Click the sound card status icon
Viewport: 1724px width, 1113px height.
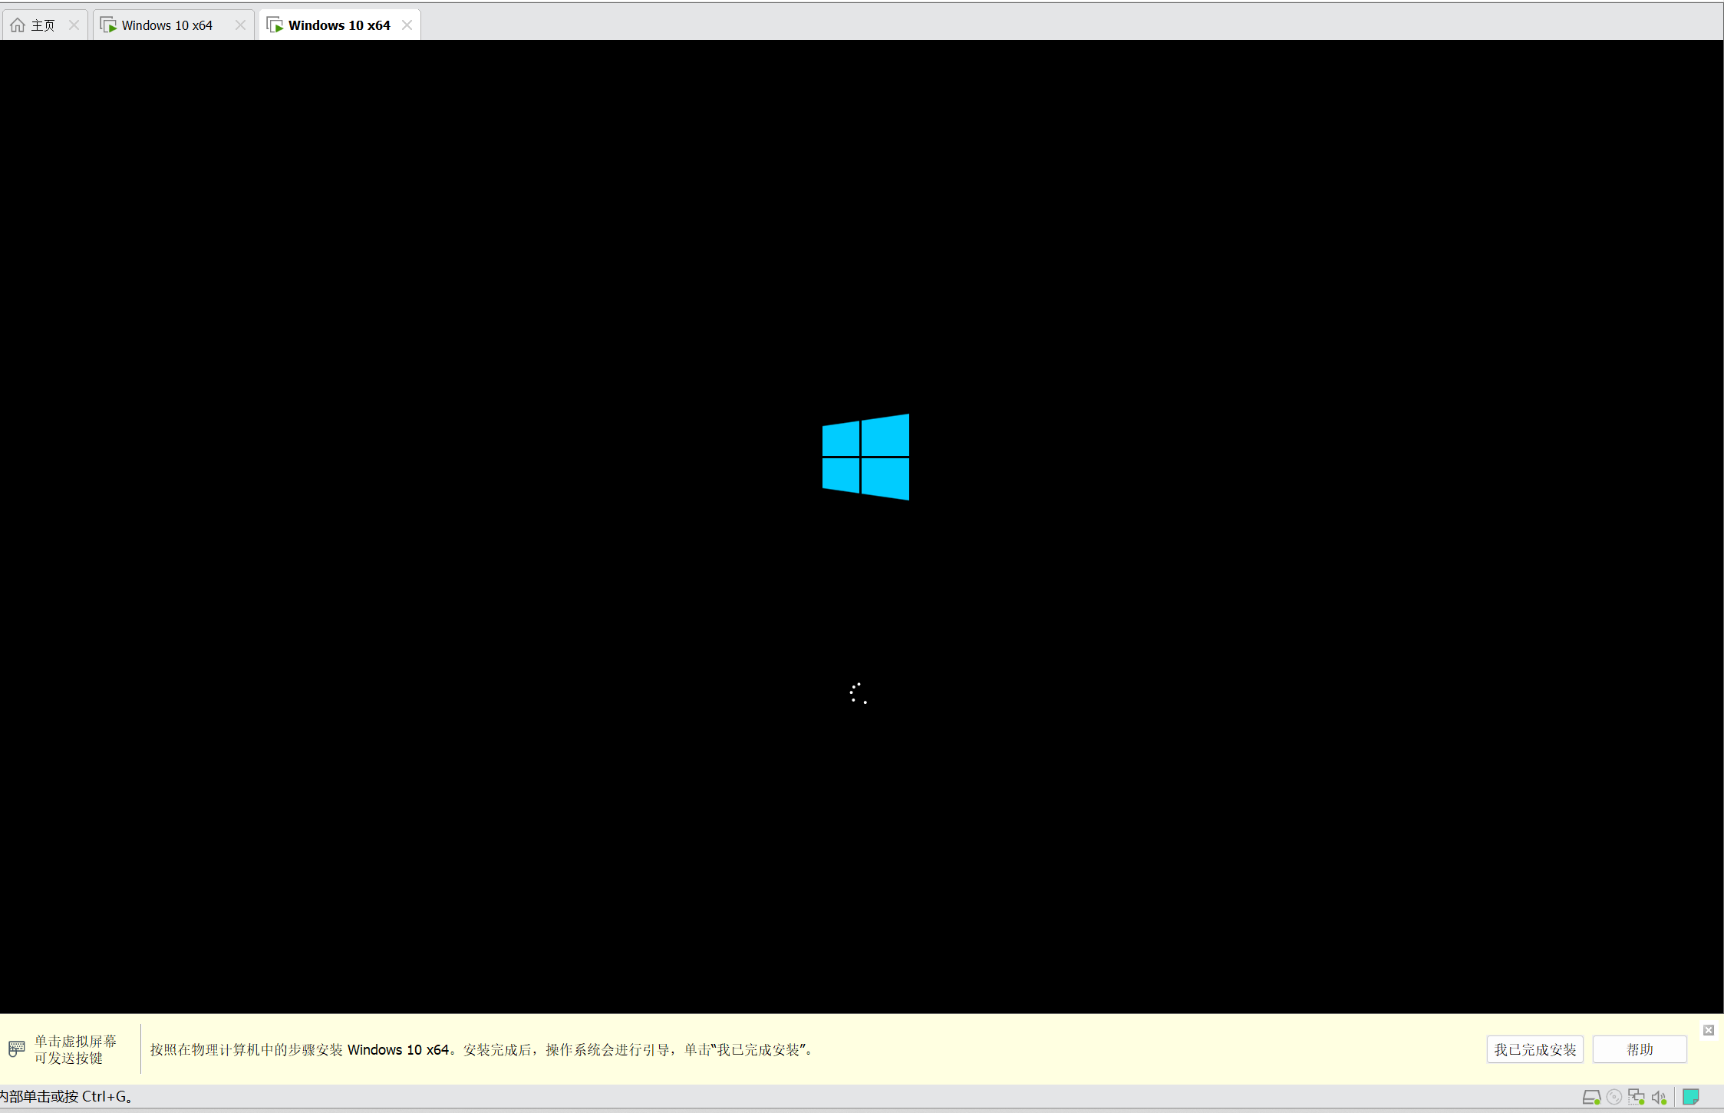coord(1660,1098)
